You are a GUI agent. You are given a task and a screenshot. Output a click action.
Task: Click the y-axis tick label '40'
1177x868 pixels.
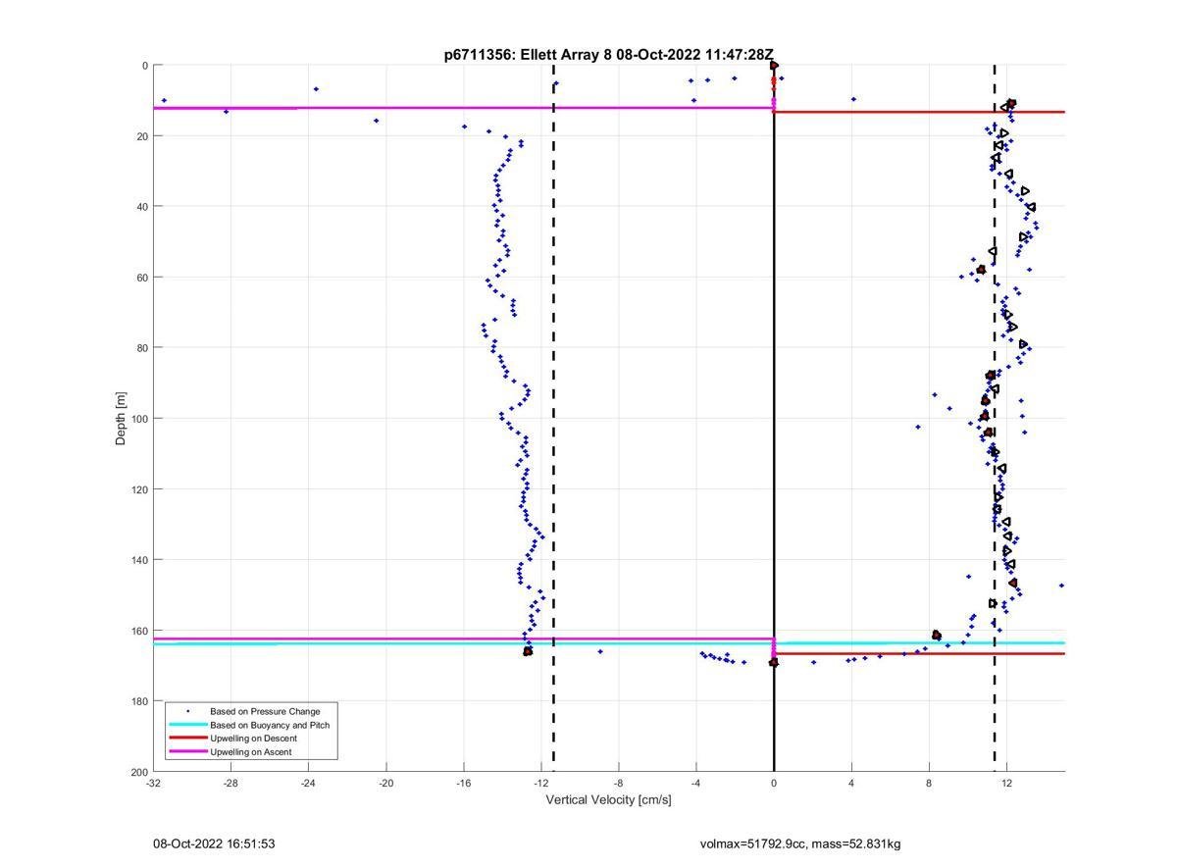pos(142,207)
